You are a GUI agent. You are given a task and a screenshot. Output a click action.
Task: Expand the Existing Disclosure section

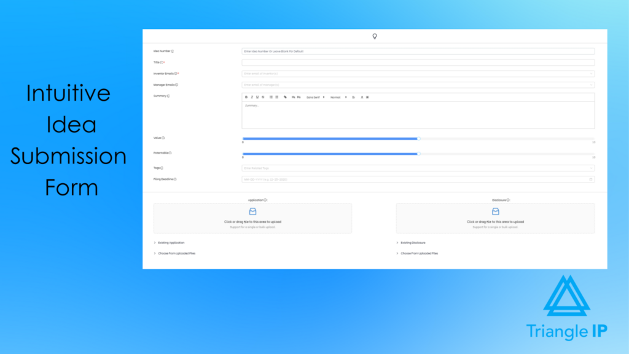pyautogui.click(x=412, y=243)
